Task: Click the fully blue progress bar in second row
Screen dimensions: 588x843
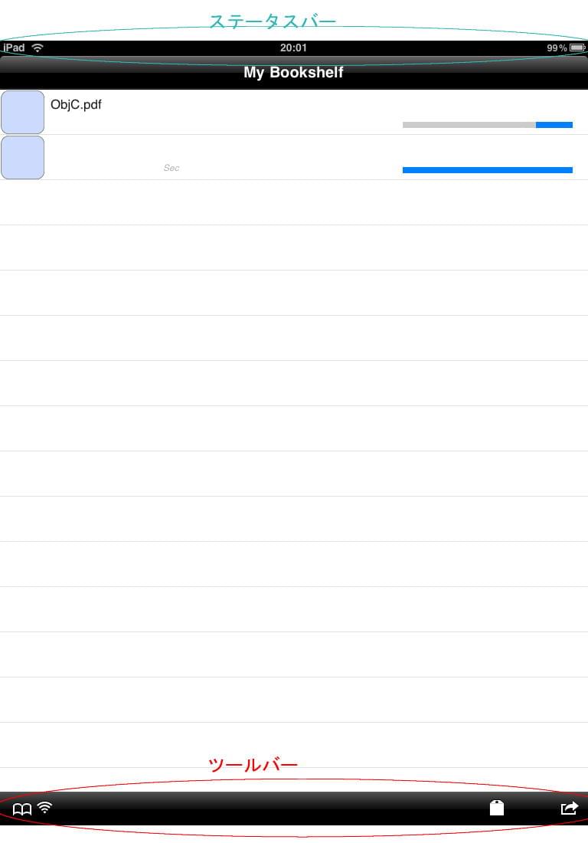Action: (488, 170)
